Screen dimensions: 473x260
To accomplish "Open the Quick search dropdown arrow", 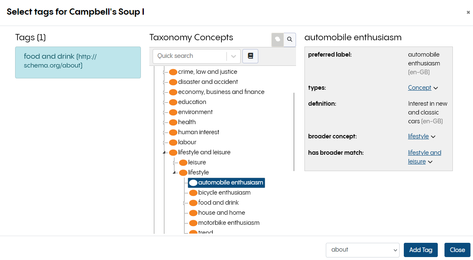I will point(234,56).
